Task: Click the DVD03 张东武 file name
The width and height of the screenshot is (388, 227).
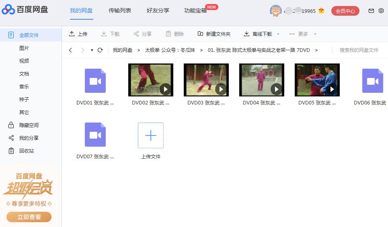Action: point(206,103)
